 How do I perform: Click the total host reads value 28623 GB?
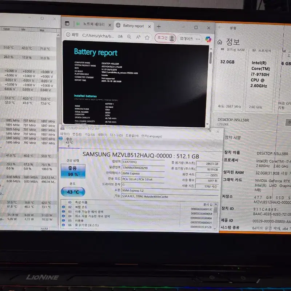(207, 164)
